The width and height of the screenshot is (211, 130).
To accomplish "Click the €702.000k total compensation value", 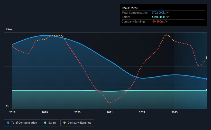I will coord(158,13).
